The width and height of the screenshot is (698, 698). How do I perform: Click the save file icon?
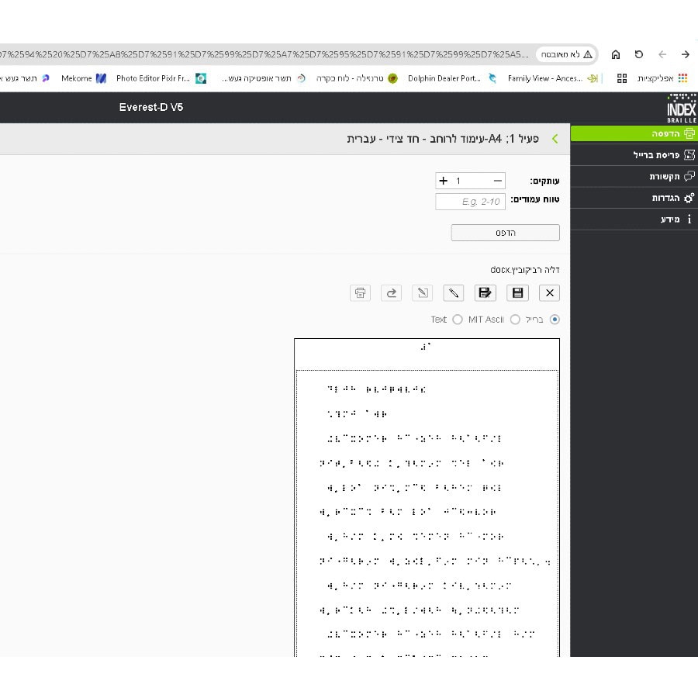coord(517,292)
